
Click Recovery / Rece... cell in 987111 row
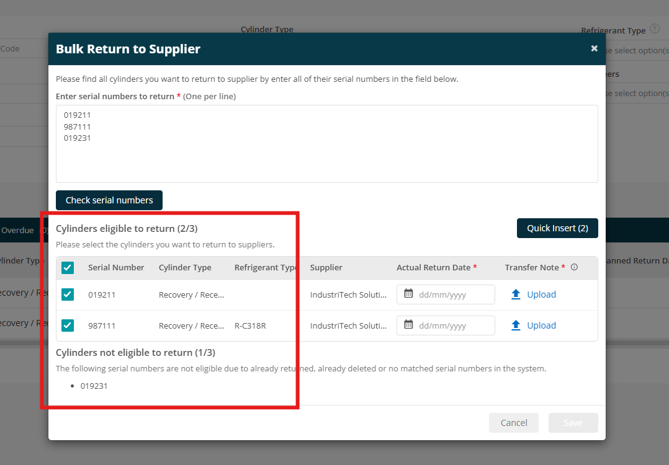[191, 326]
